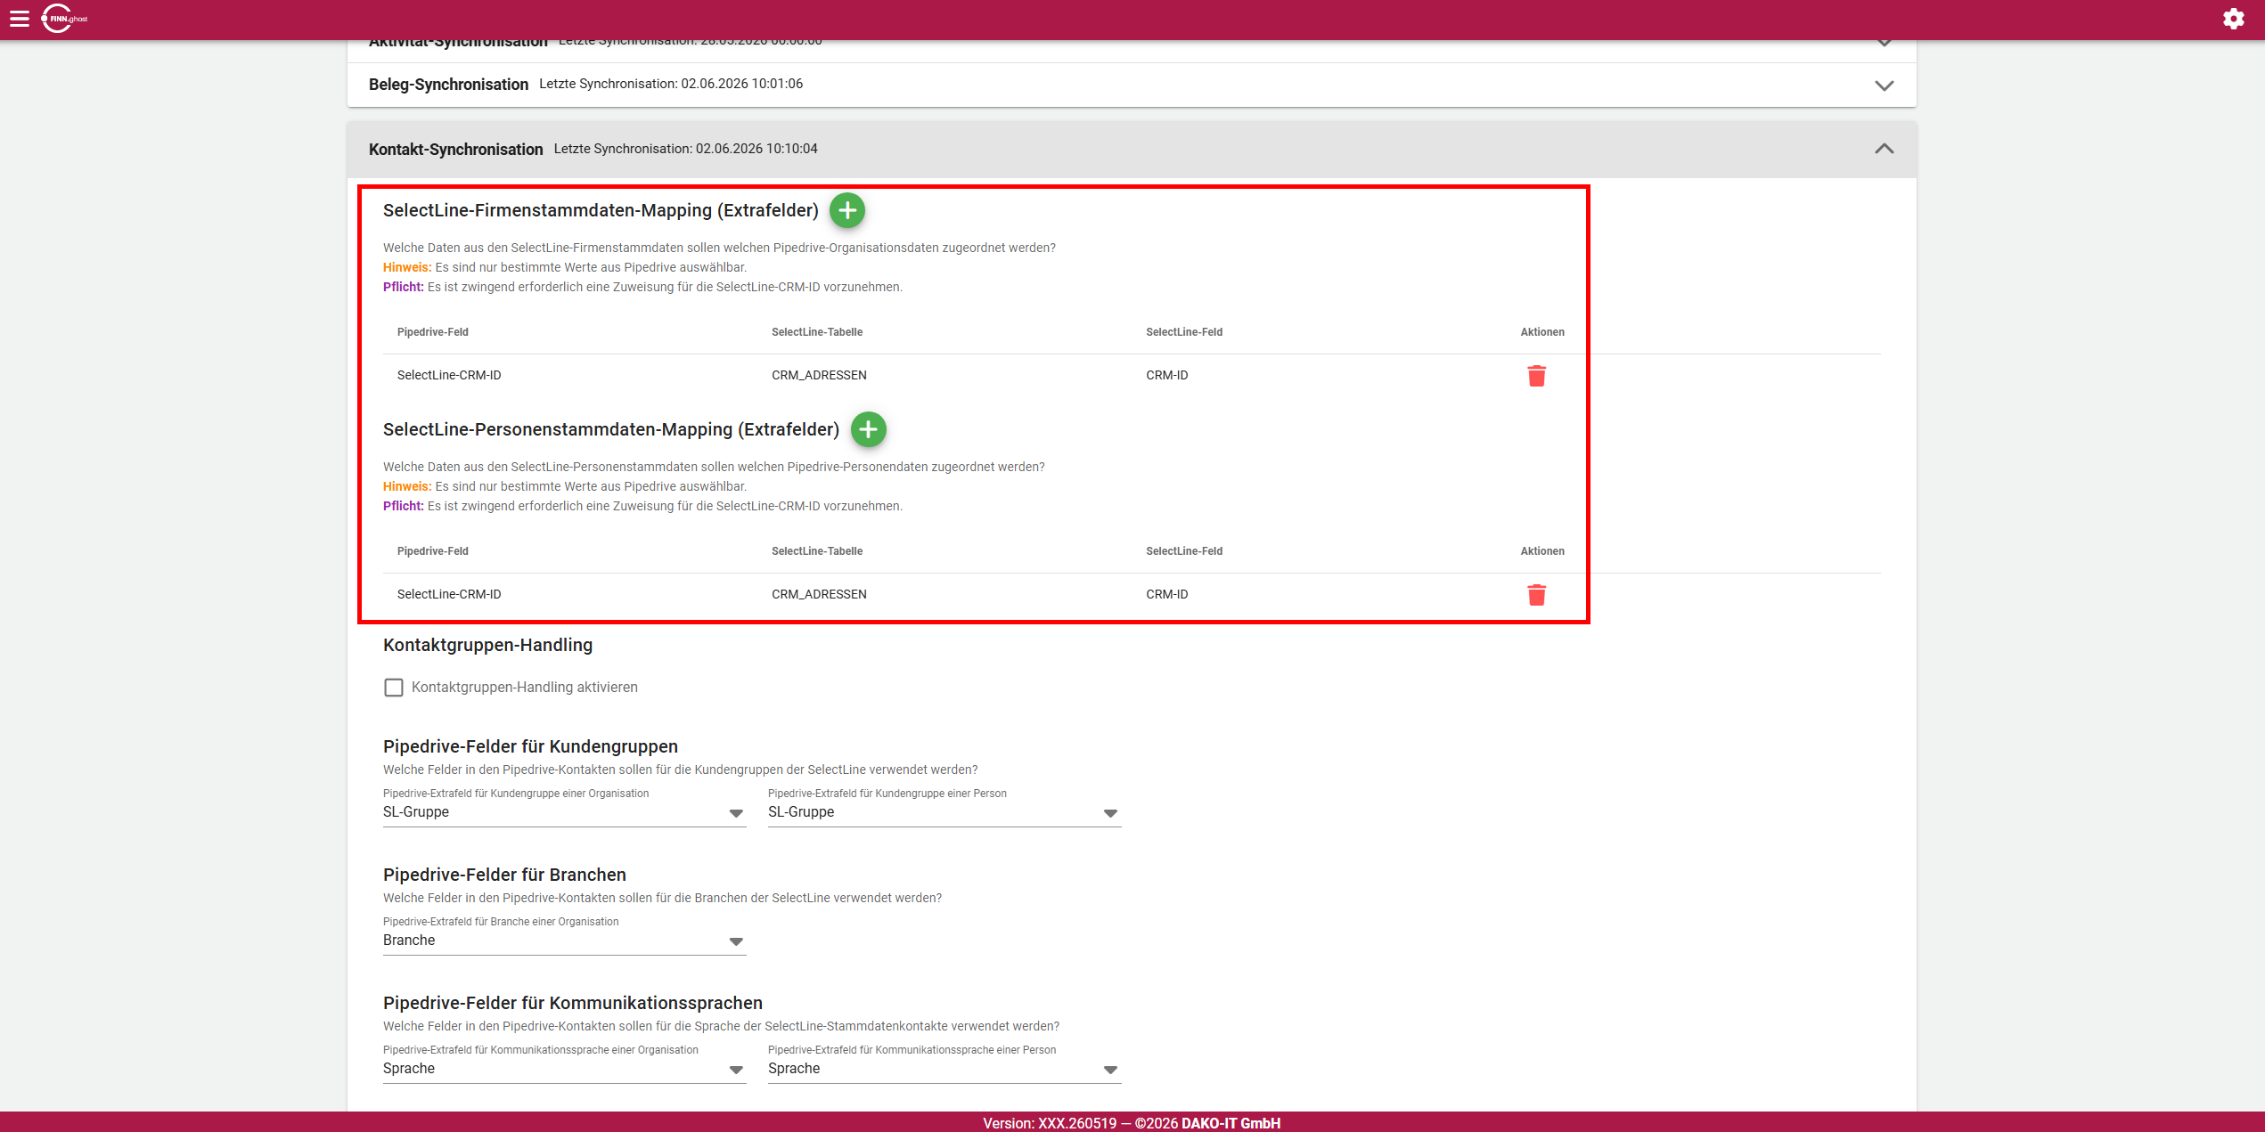This screenshot has width=2265, height=1132.
Task: Click CRM_ADRESSEN cell in Firmenstammdaten table
Action: click(x=819, y=375)
